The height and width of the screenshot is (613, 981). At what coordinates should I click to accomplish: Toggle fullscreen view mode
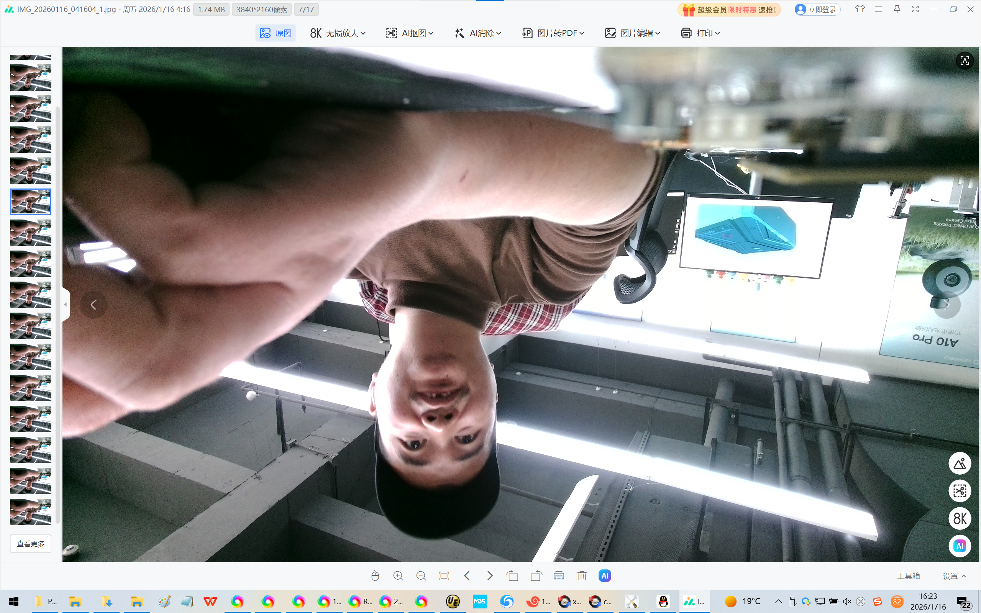[x=915, y=9]
